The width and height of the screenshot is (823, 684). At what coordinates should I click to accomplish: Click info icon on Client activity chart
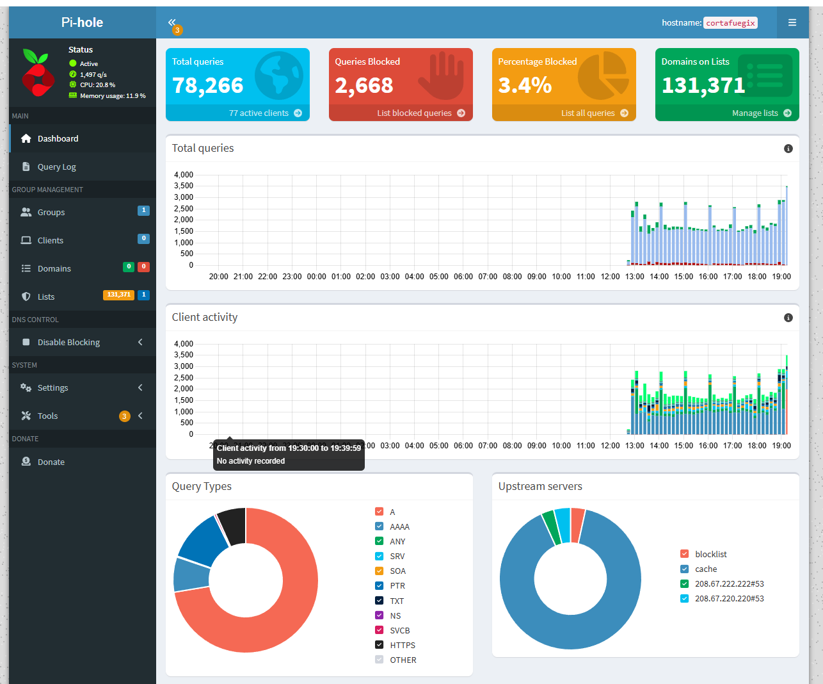coord(788,318)
